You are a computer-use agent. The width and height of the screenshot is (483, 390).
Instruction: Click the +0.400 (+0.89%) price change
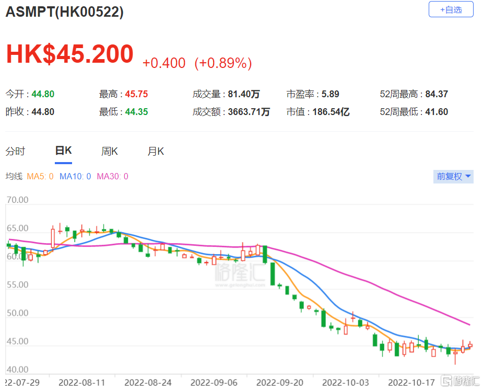tap(197, 63)
